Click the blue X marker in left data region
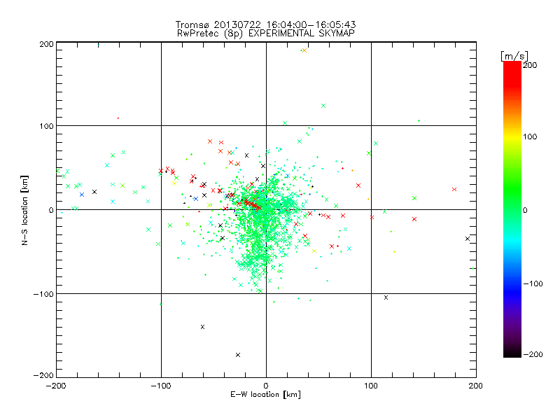 point(82,195)
